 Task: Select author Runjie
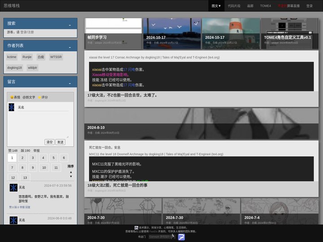tap(27, 57)
